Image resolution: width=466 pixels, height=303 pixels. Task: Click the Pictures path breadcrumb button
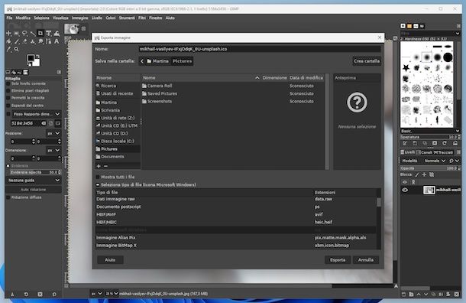click(x=182, y=61)
